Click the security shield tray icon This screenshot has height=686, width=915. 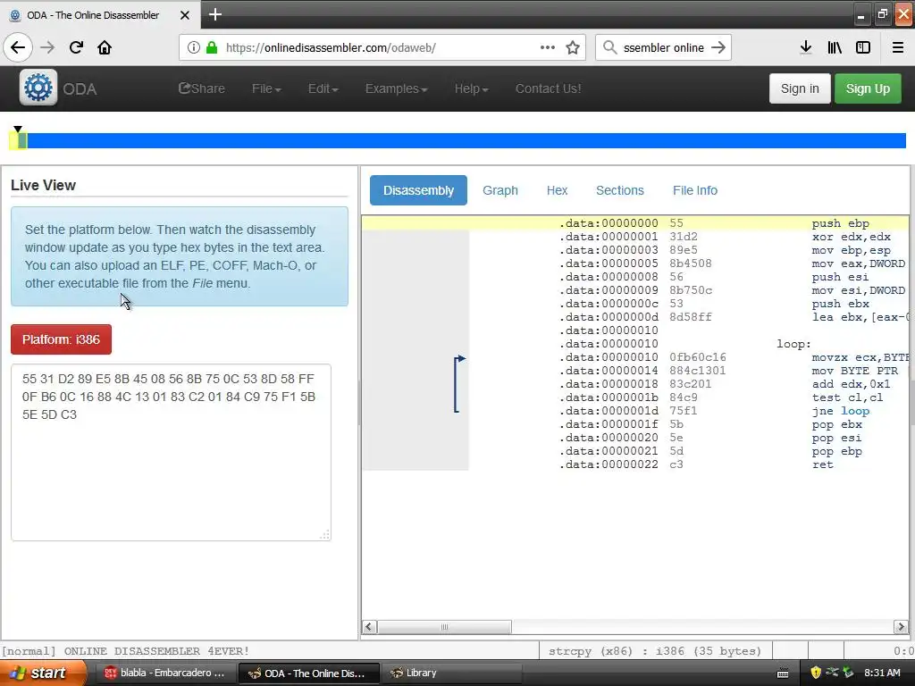coord(816,673)
